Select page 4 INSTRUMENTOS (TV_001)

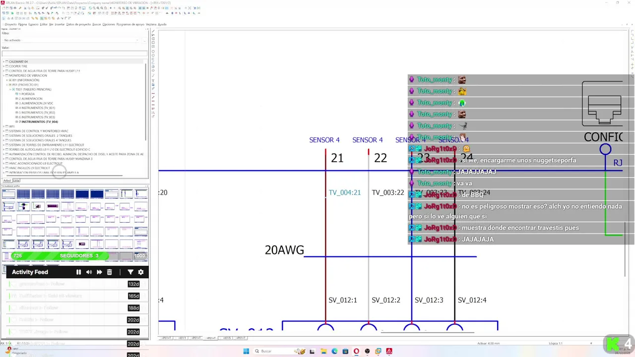[x=37, y=108]
